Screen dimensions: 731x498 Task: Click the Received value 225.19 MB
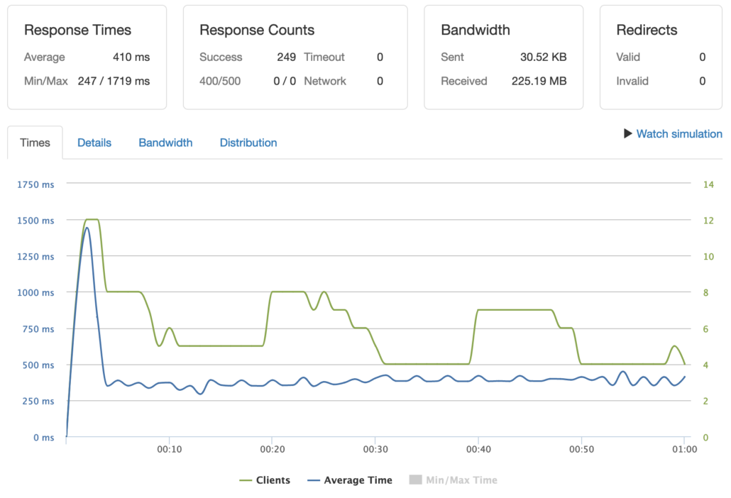540,81
